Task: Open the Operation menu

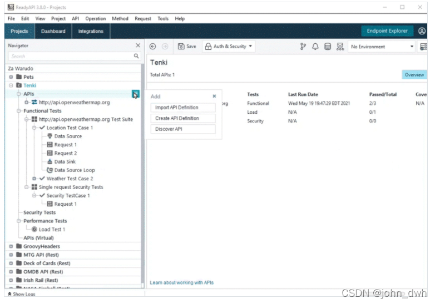Action: coord(96,18)
